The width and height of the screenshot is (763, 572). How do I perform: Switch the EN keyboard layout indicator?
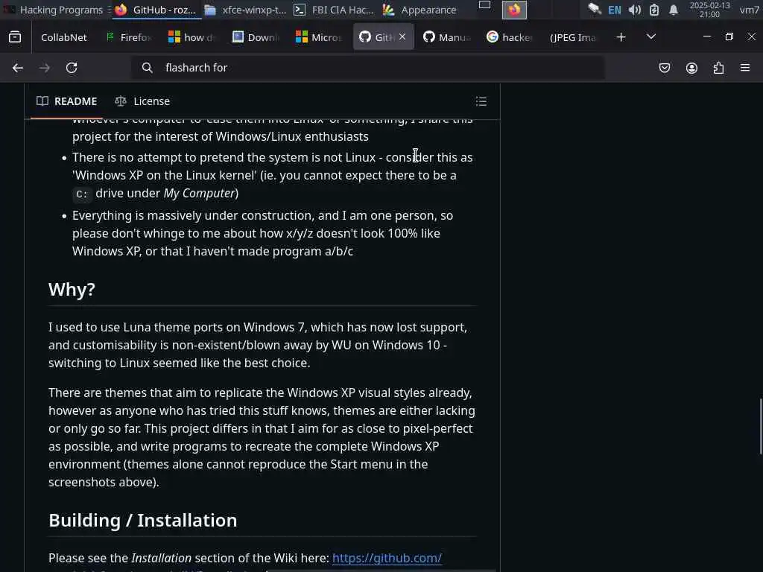615,10
